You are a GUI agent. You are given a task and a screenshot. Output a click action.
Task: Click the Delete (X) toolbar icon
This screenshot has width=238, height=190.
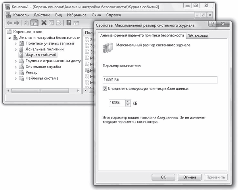point(44,23)
